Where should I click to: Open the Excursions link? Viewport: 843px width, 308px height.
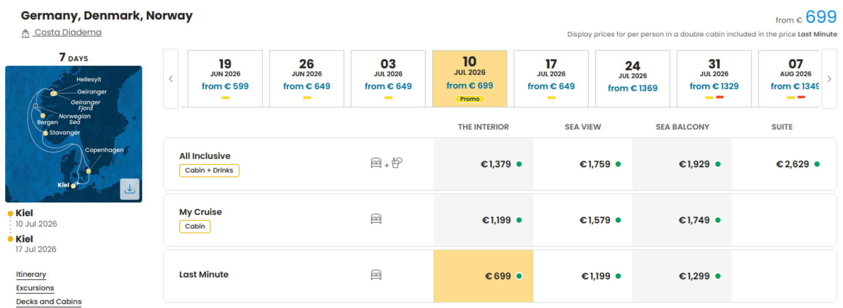(x=35, y=288)
